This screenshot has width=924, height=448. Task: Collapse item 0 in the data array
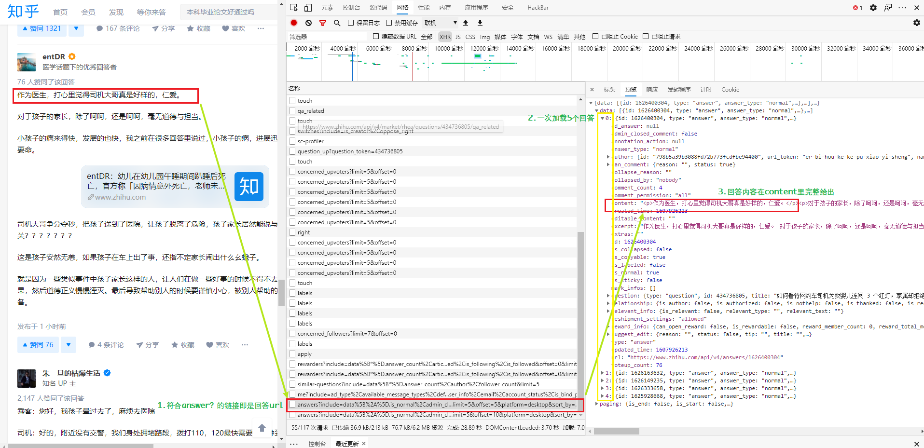point(602,118)
